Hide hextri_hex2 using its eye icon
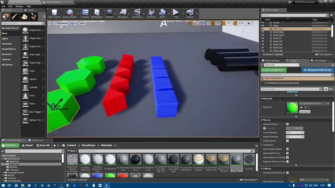 pyautogui.click(x=263, y=32)
